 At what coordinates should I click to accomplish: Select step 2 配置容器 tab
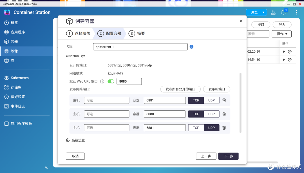click(x=109, y=34)
